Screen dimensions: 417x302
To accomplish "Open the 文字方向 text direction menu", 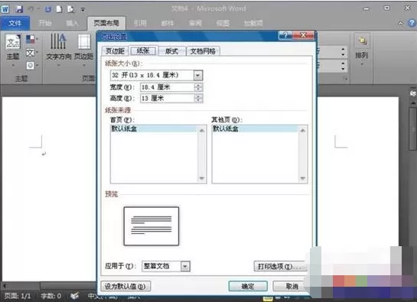I will coord(59,50).
